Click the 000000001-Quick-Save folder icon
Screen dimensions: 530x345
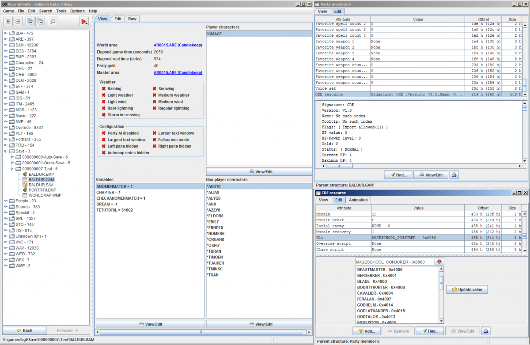(x=18, y=163)
